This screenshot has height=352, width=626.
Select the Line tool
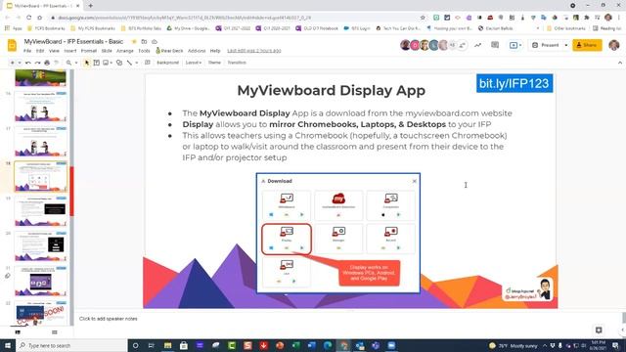coord(129,63)
